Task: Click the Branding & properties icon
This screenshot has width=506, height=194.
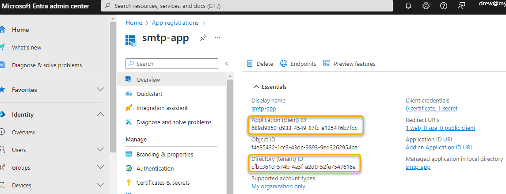Action: tap(129, 154)
